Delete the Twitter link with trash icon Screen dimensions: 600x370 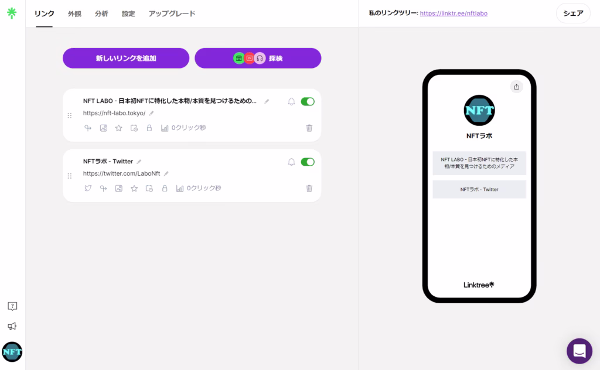(x=309, y=188)
